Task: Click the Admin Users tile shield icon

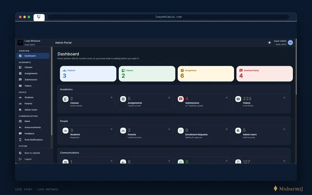Action: pos(238,131)
